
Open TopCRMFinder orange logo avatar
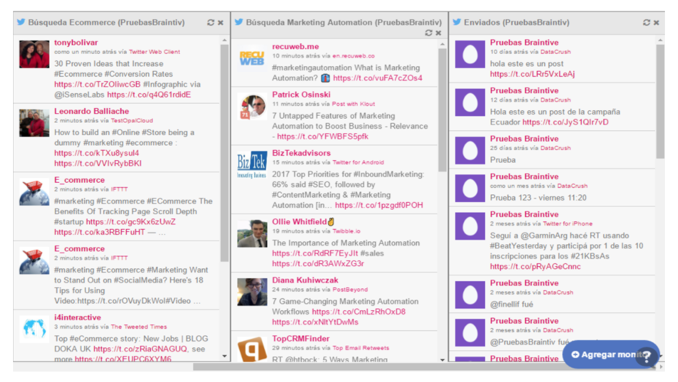252,349
